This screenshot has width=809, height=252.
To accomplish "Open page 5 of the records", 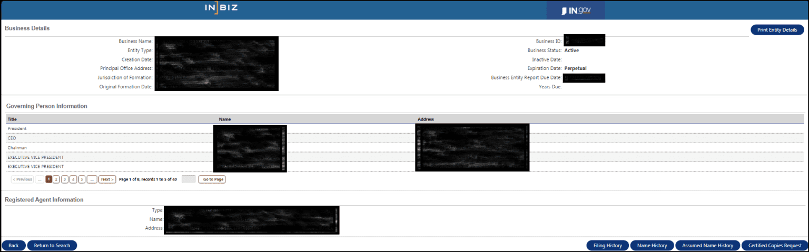I will (x=82, y=179).
